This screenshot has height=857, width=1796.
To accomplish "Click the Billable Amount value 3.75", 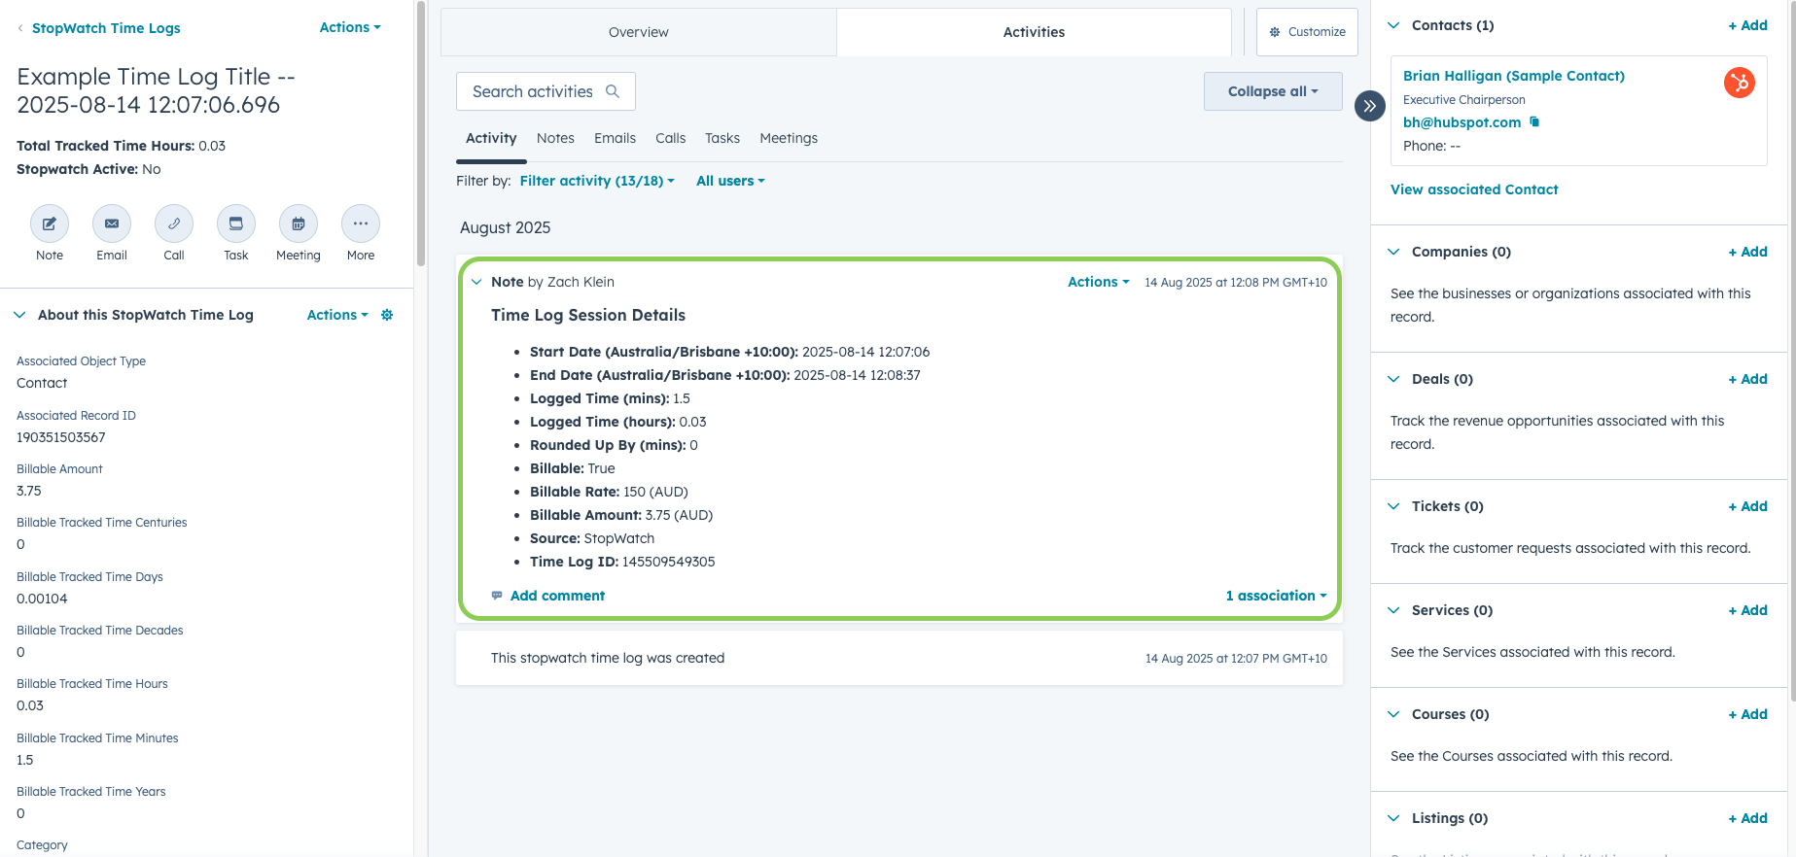I will point(29,491).
